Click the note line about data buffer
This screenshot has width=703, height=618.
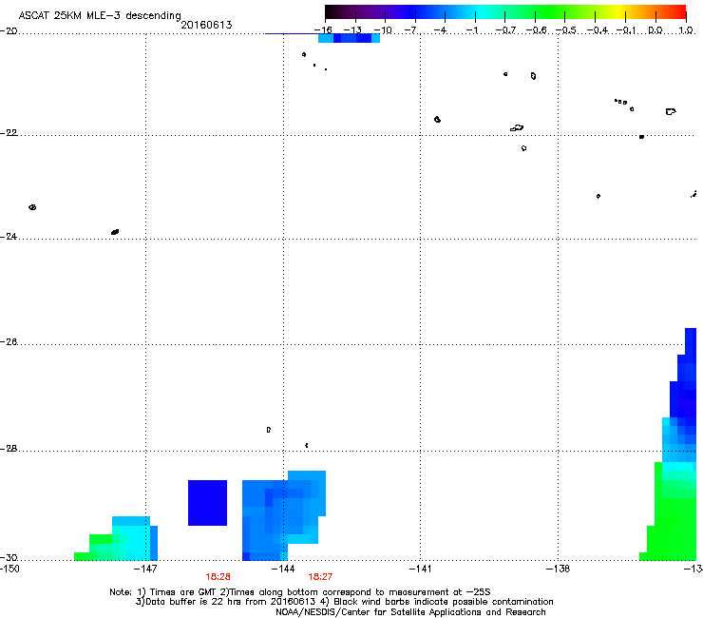coord(344,602)
